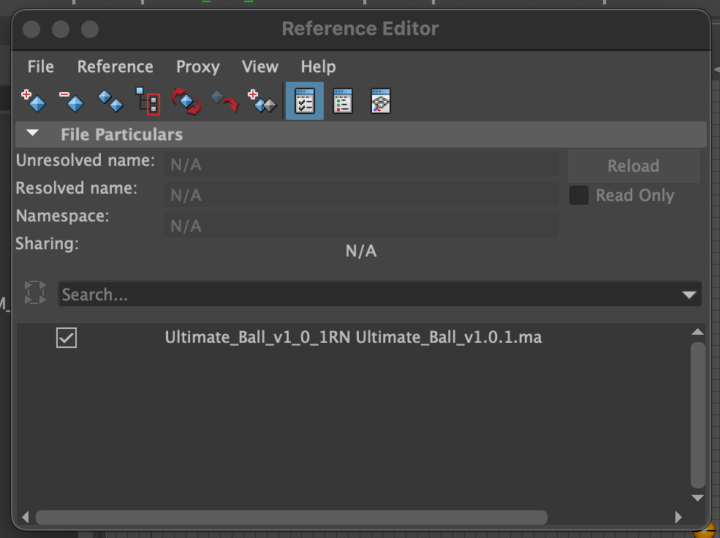Open the Search field dropdown arrow

(689, 295)
